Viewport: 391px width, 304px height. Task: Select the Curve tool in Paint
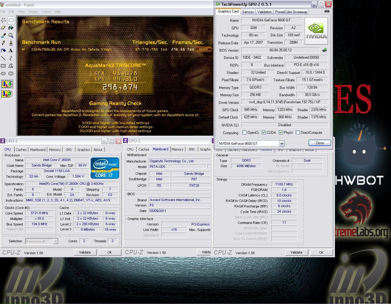coord(11,58)
